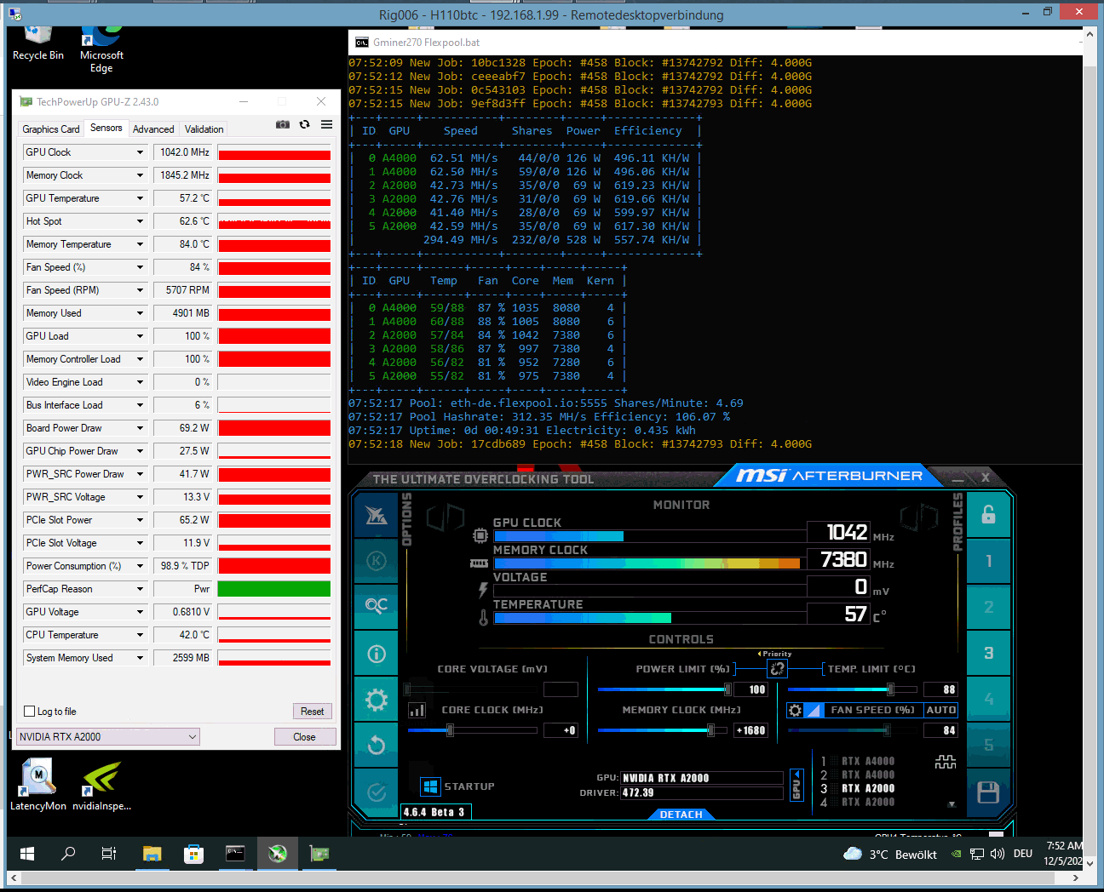This screenshot has height=892, width=1104.
Task: Expand PerfCap Reason sensor dropdown
Action: 140,589
